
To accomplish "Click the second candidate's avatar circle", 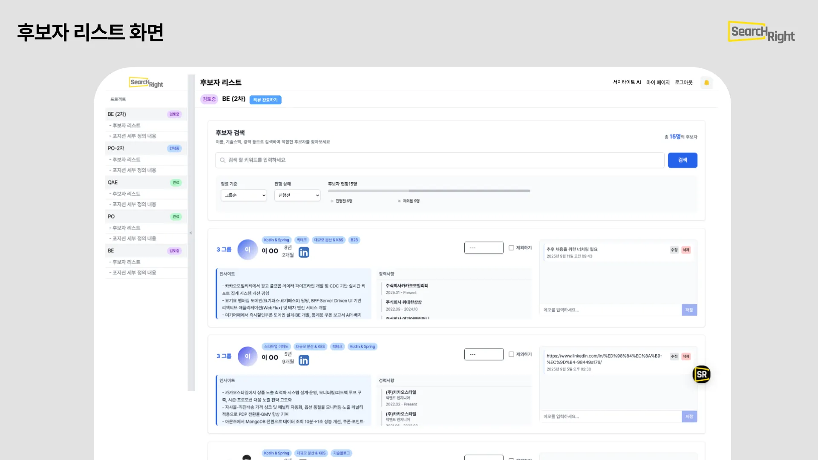I will click(248, 356).
